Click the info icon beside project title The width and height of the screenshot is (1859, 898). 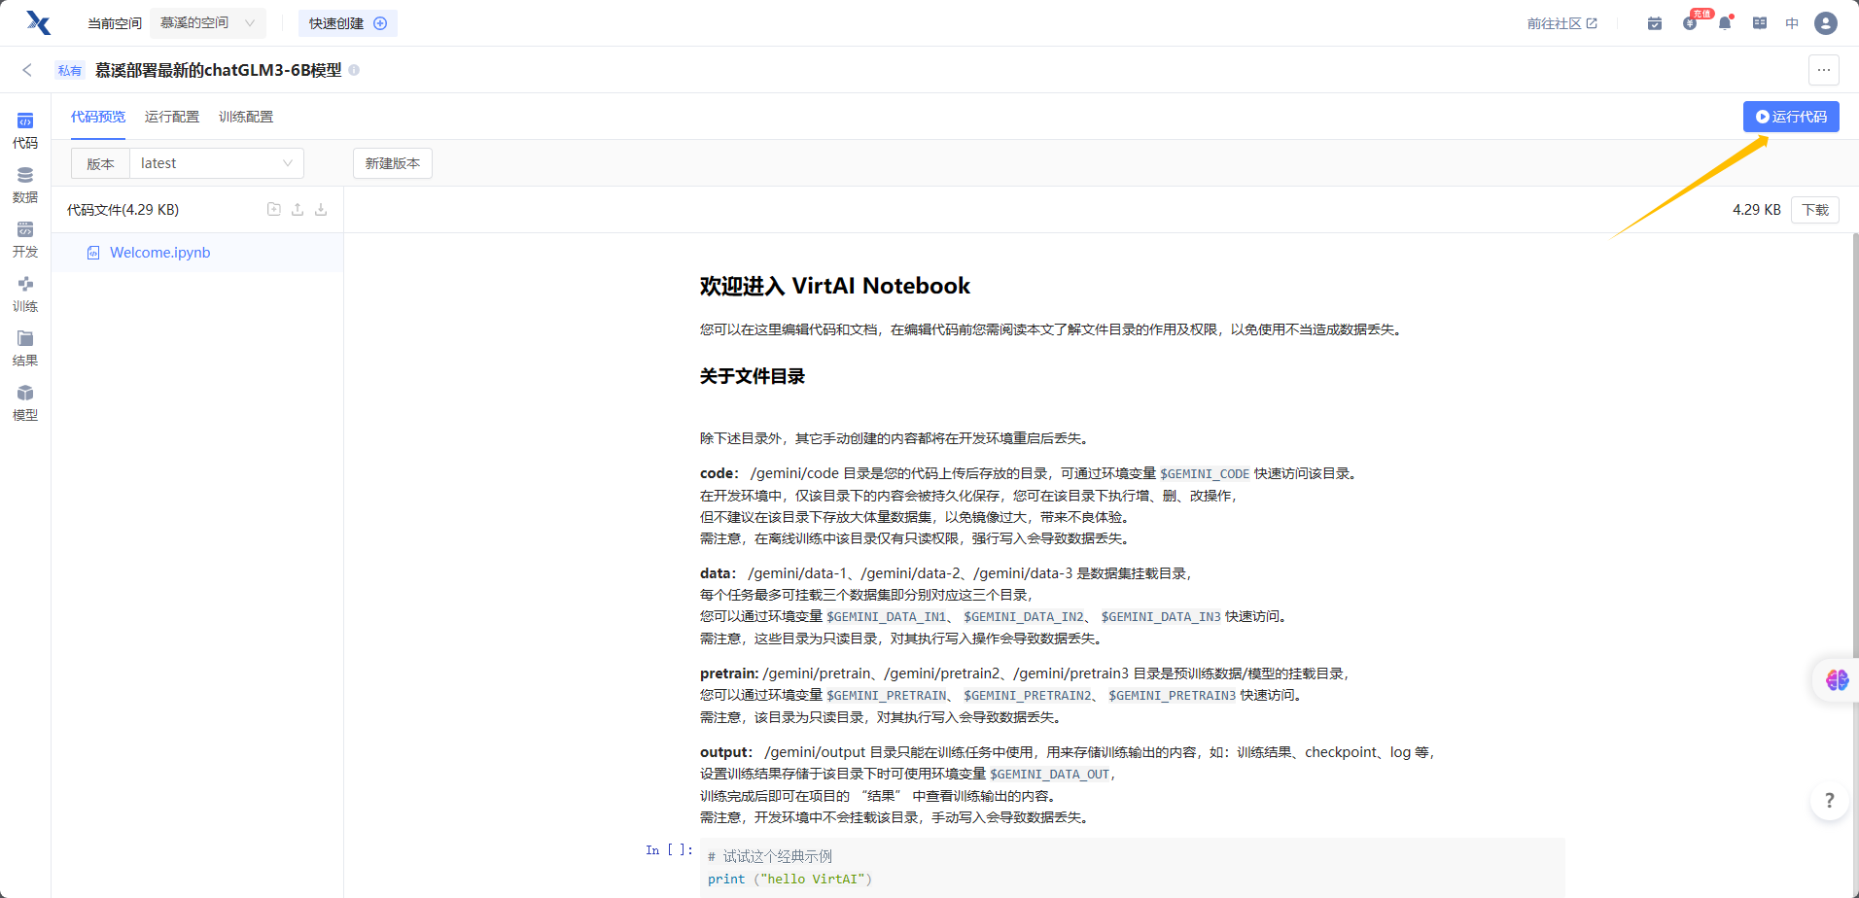354,70
